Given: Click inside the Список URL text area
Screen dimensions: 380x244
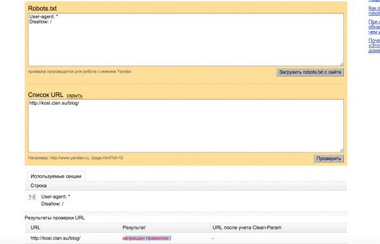Looking at the screenshot, I should [186, 126].
